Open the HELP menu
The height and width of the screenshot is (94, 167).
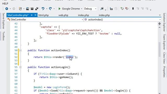[5, 4]
